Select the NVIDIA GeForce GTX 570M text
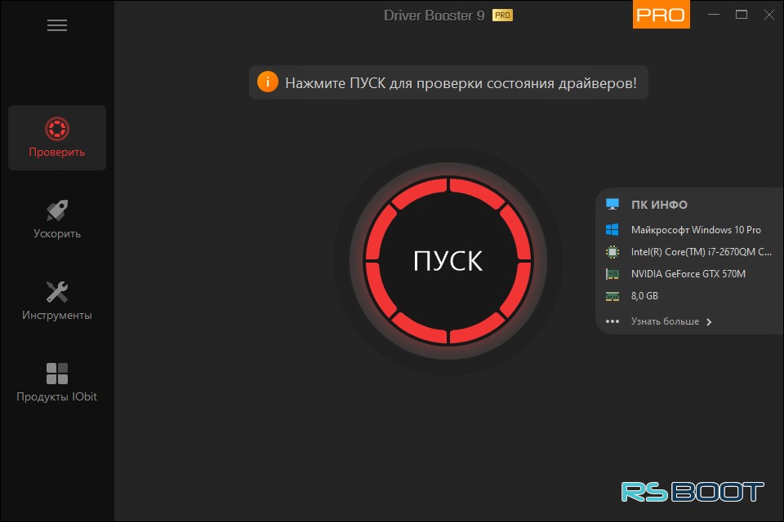This screenshot has width=784, height=522. click(x=688, y=274)
